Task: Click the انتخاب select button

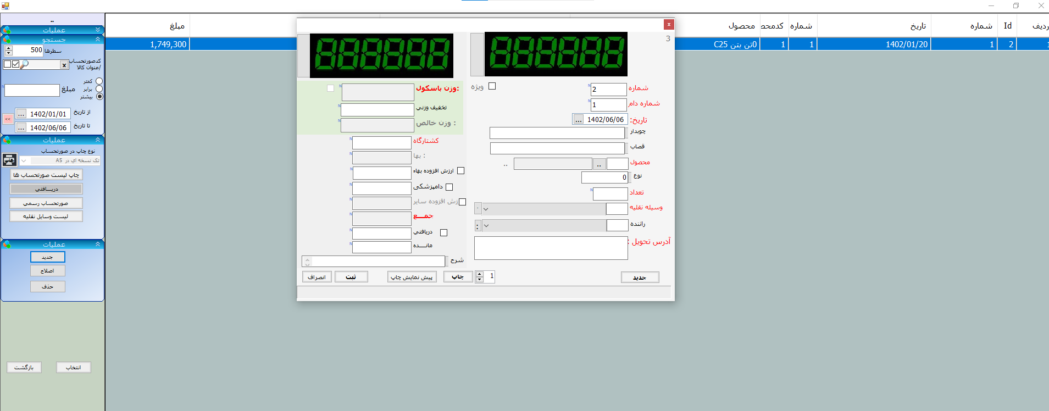Action: pyautogui.click(x=74, y=367)
